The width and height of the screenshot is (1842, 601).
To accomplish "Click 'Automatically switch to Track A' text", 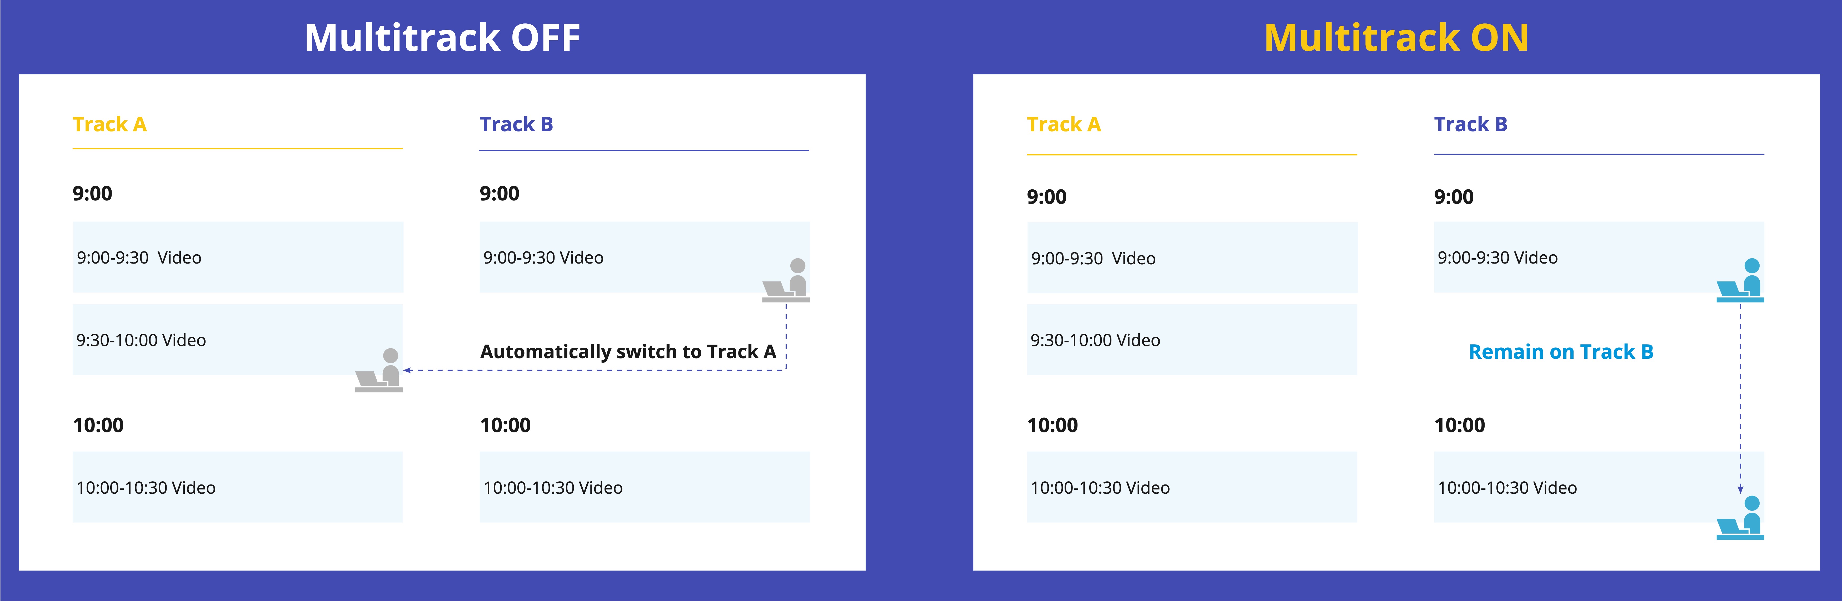I will click(x=628, y=352).
